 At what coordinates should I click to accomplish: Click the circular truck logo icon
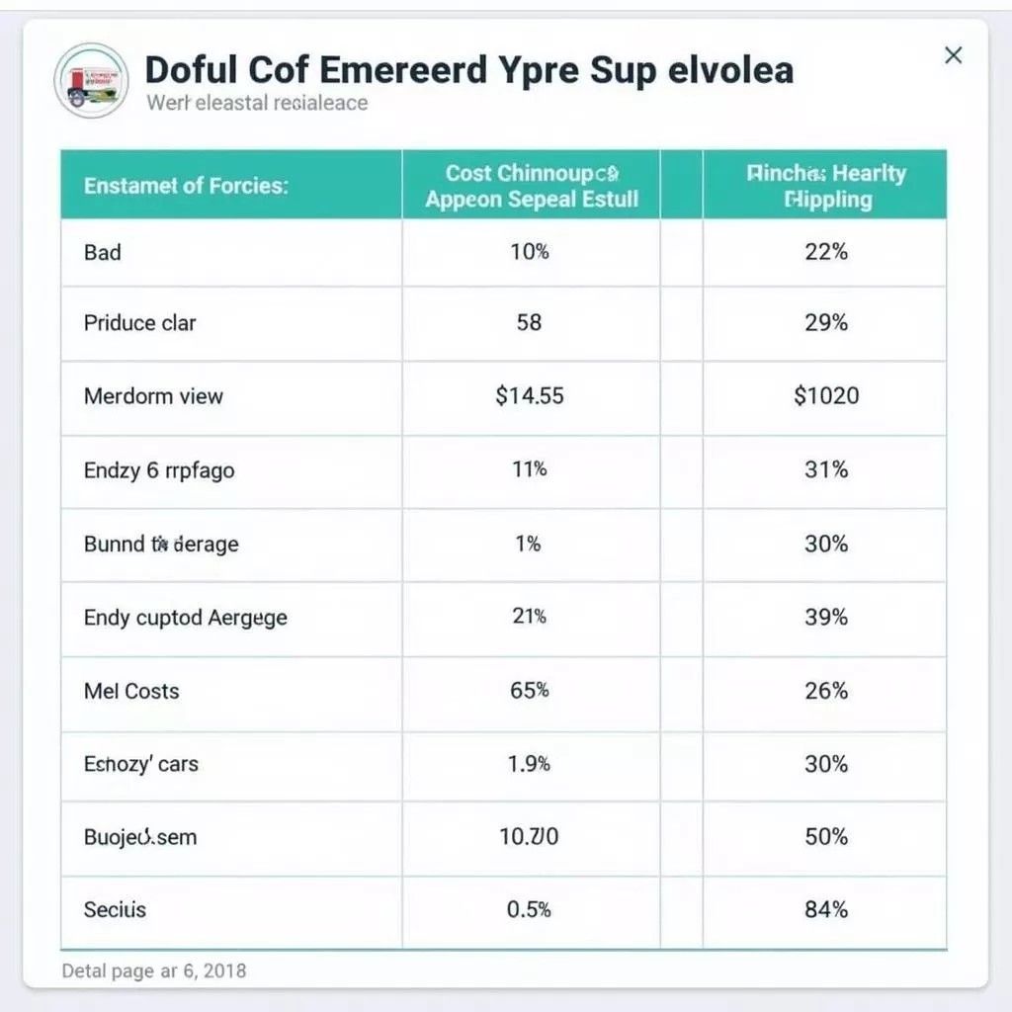(91, 81)
